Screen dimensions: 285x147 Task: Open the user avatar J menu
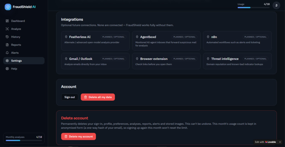[276, 5]
